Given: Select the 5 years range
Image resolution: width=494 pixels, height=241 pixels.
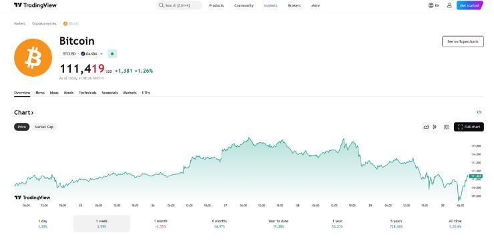Looking at the screenshot, I should [396, 224].
